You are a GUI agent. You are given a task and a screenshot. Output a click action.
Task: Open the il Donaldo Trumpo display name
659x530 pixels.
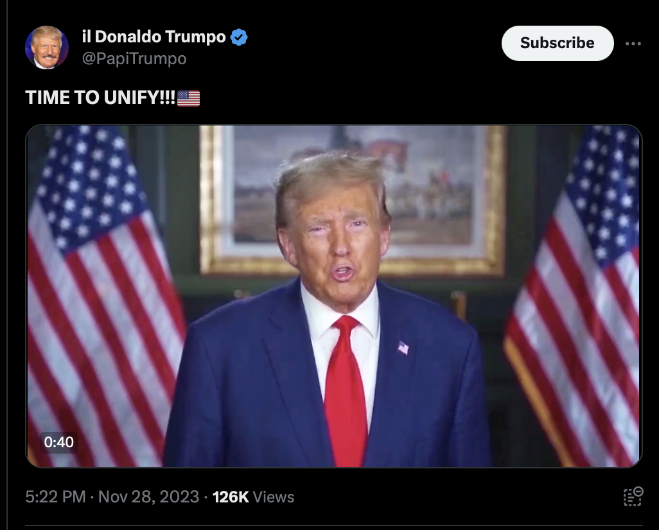point(154,37)
